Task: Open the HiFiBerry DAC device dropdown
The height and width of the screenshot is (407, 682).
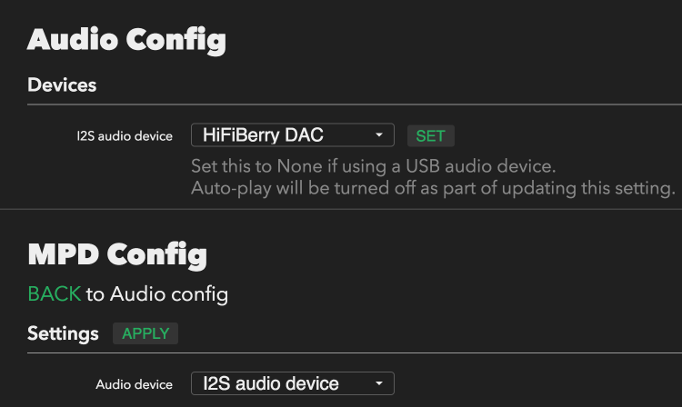Action: 292,135
